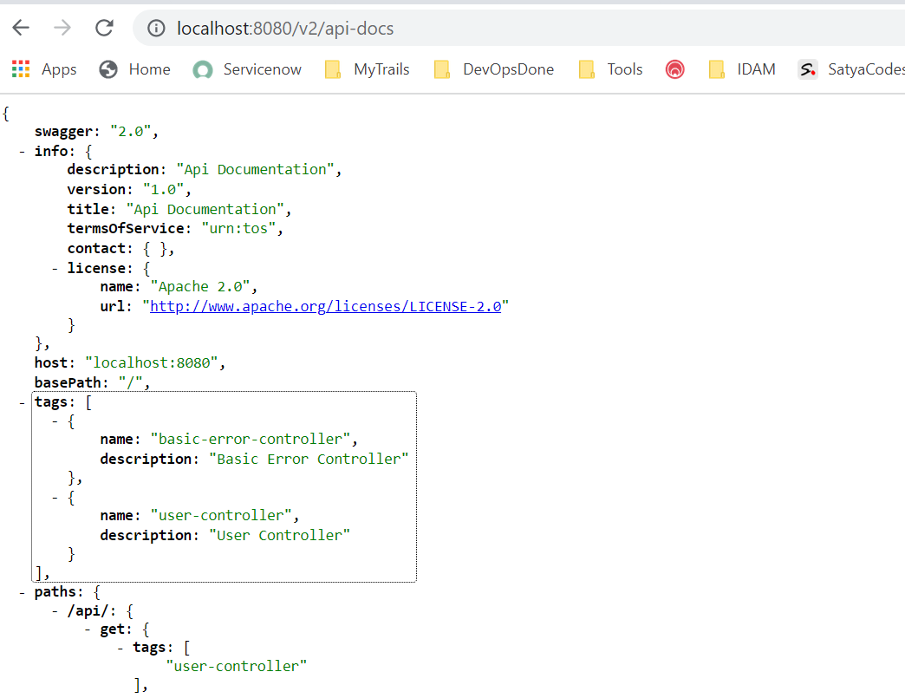
Task: Open the Home bookmark
Action: [x=134, y=69]
